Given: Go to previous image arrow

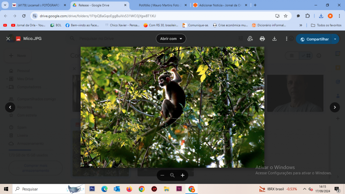Looking at the screenshot, I should pos(10,107).
